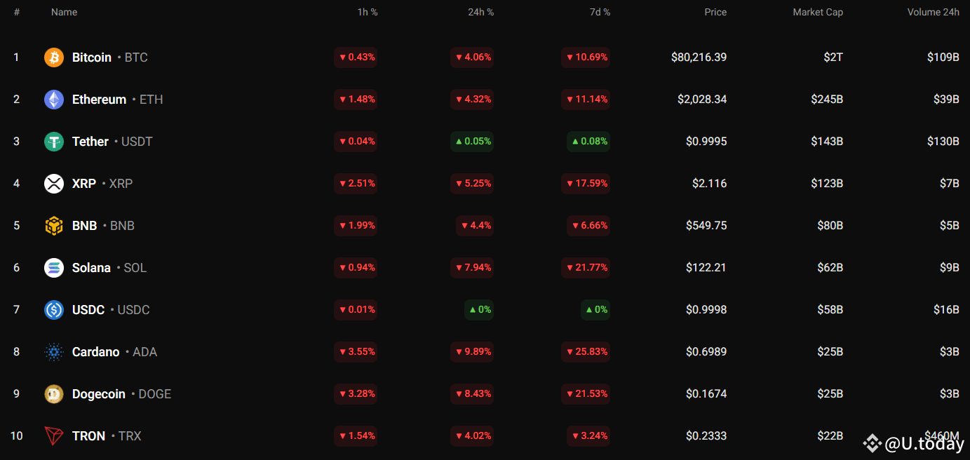Click the Dogecoin coin logo

54,393
